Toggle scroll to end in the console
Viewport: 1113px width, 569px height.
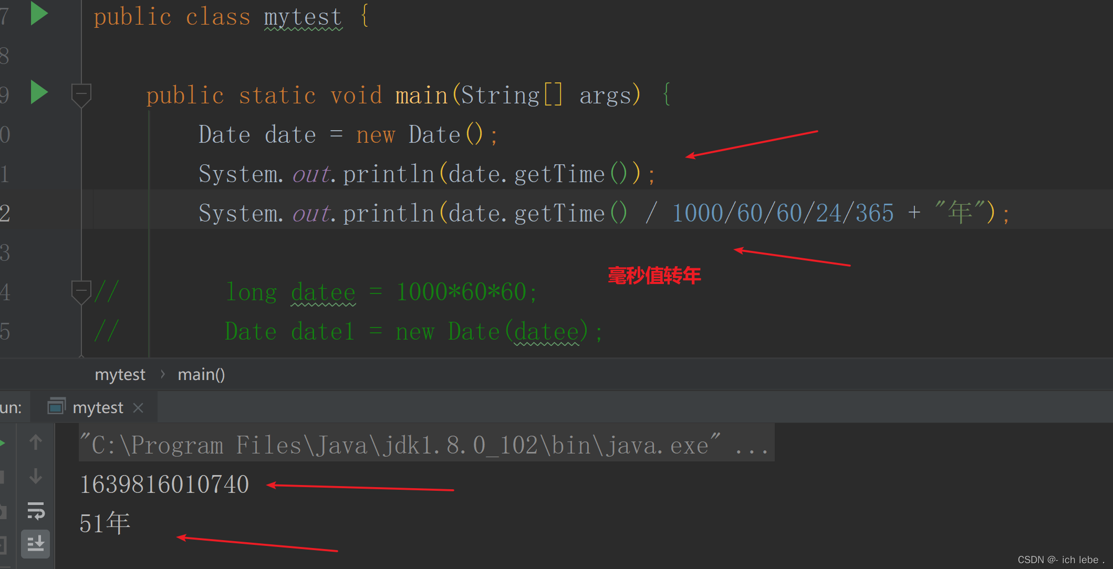tap(36, 544)
